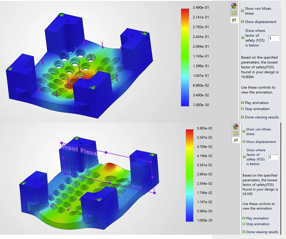Click Done viewing results in upper panel
The height and width of the screenshot is (239, 286).
260,117
